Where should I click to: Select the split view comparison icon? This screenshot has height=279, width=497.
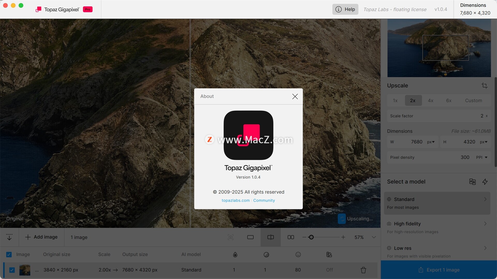(x=271, y=237)
